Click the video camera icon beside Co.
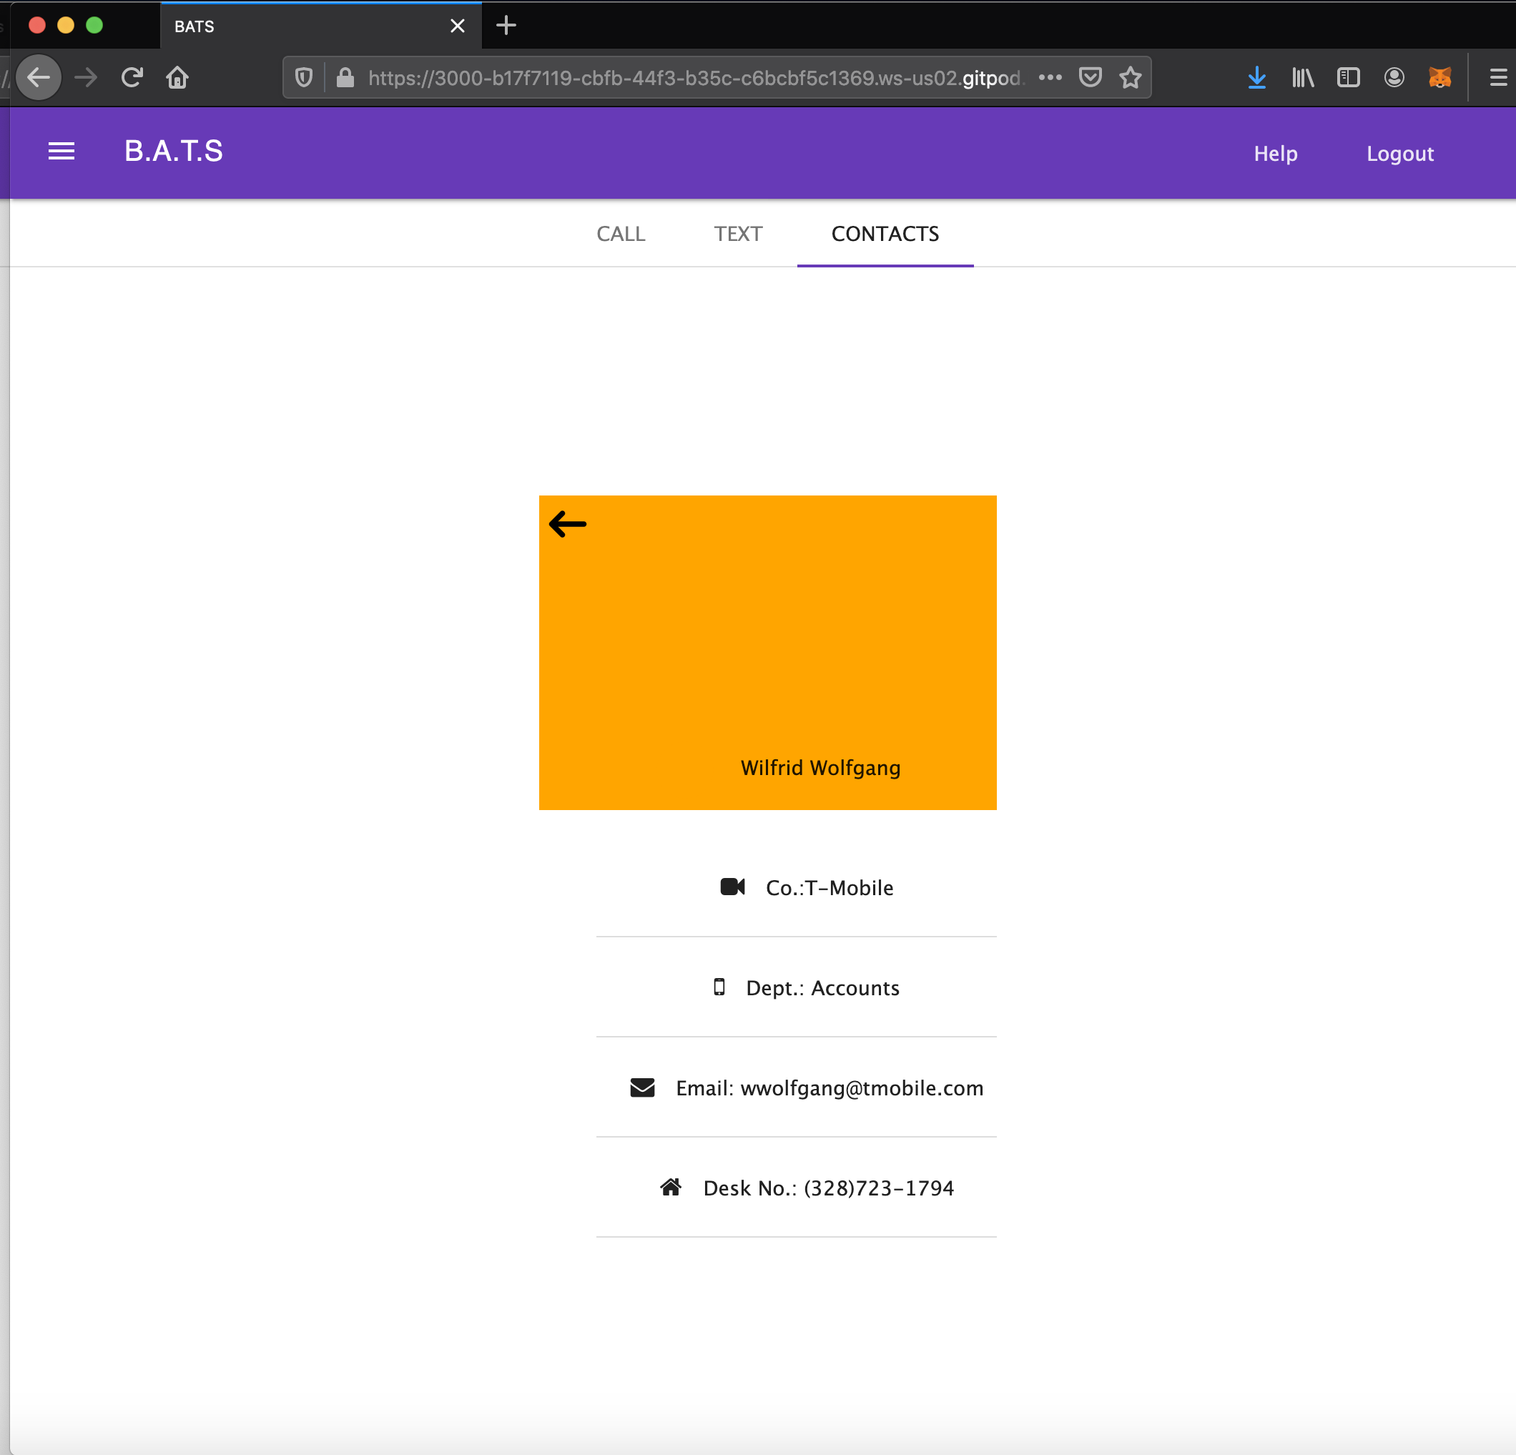Viewport: 1516px width, 1455px height. coord(732,887)
